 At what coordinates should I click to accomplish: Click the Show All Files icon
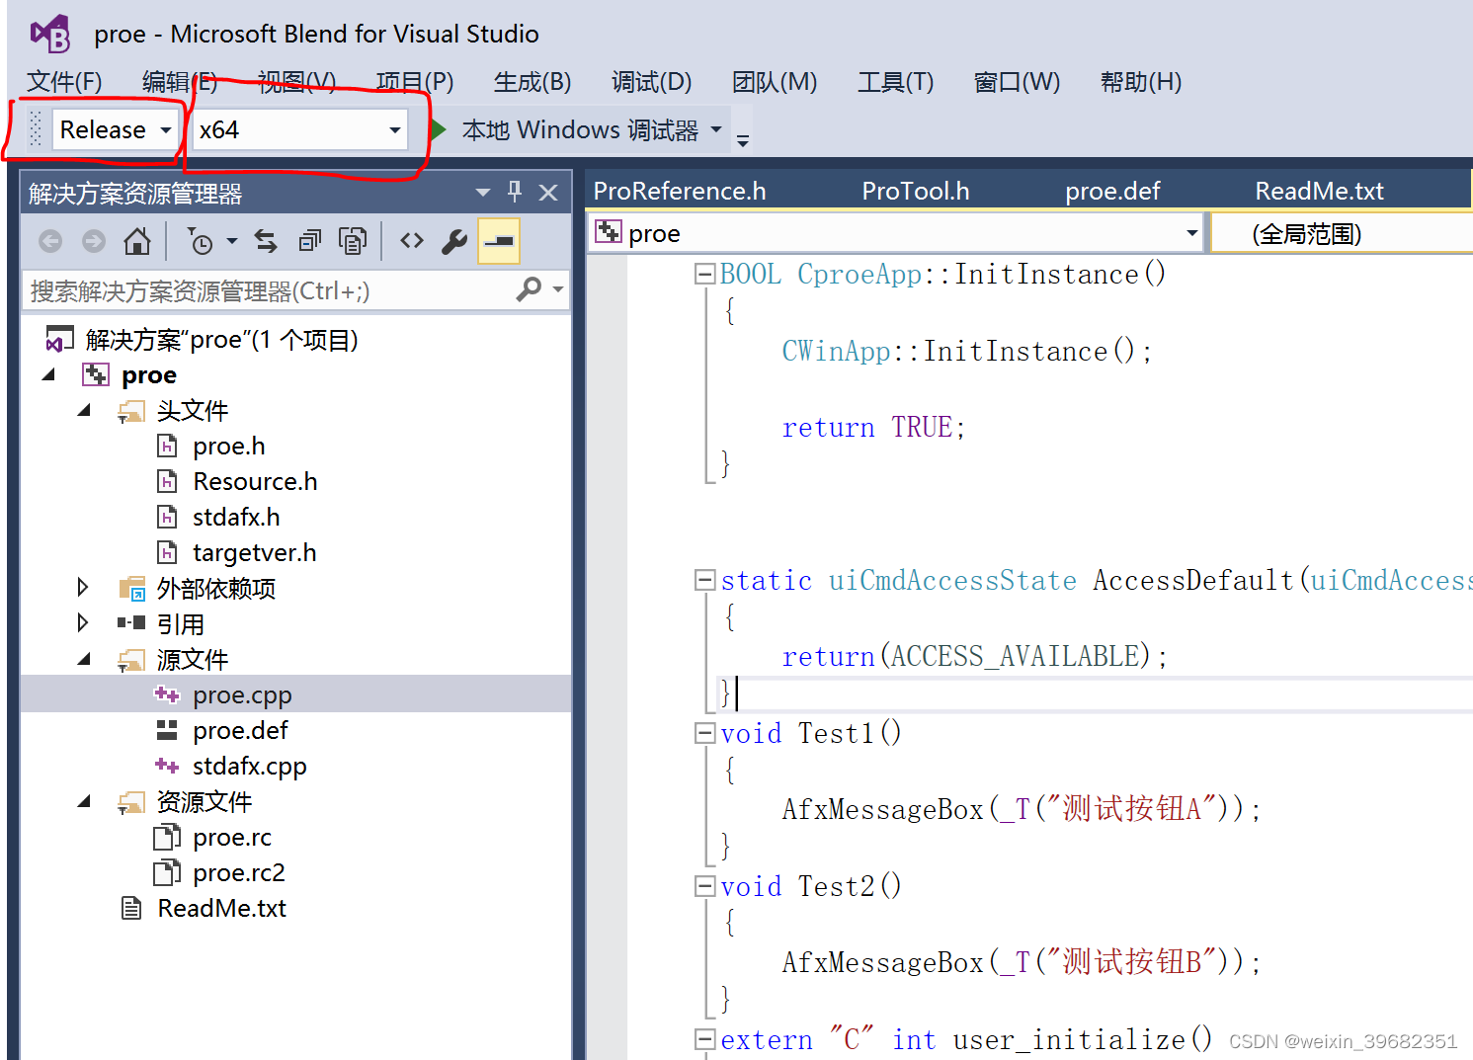pos(353,241)
